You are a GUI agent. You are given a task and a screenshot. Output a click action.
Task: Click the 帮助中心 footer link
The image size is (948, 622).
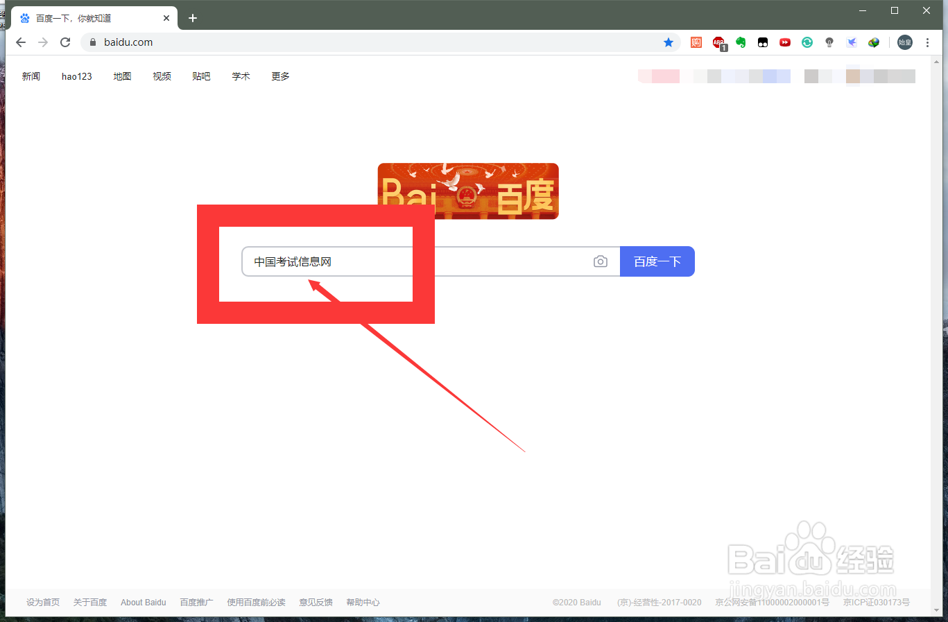363,603
